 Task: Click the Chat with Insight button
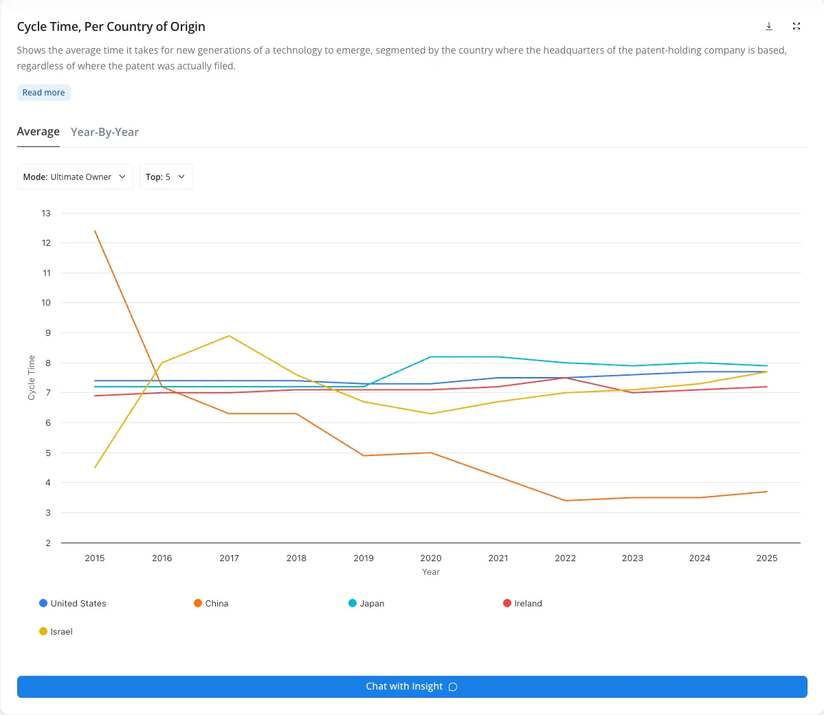[412, 687]
